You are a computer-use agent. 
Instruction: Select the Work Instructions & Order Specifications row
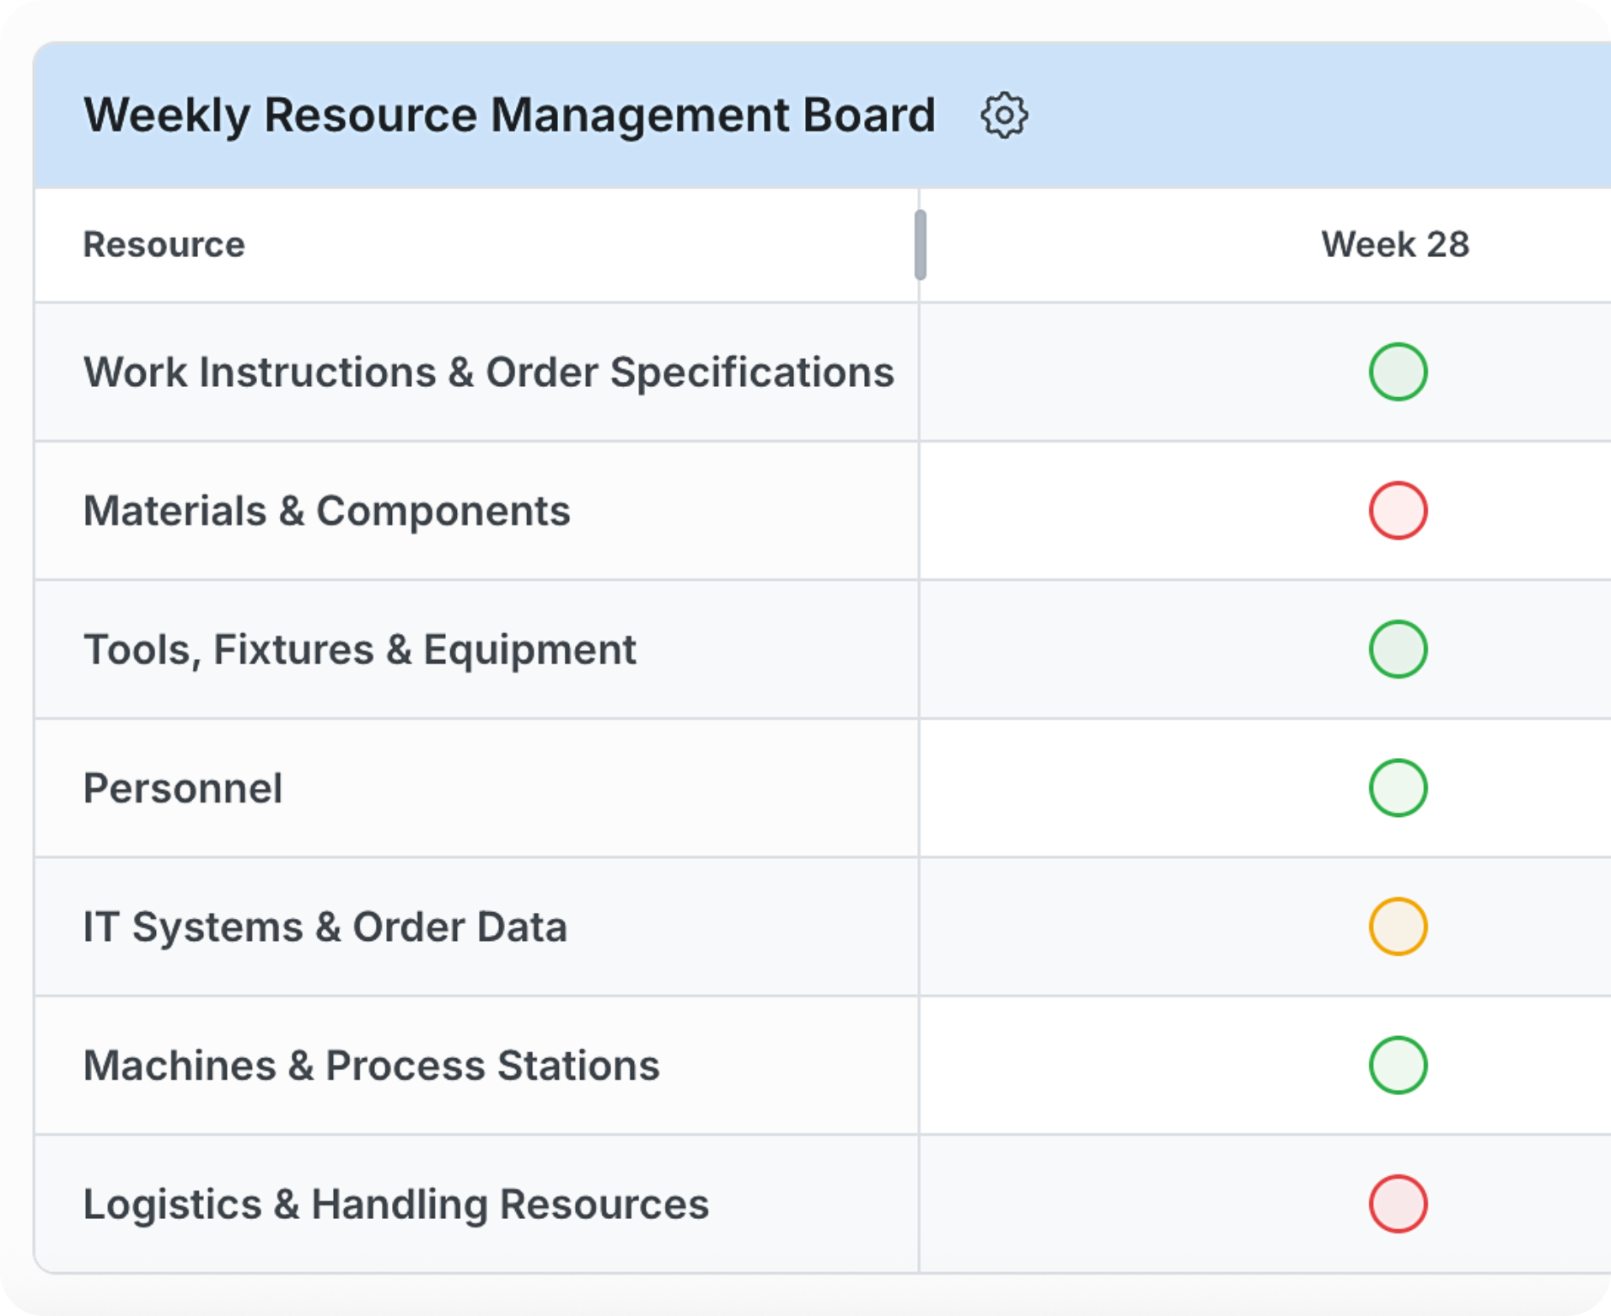pyautogui.click(x=488, y=373)
